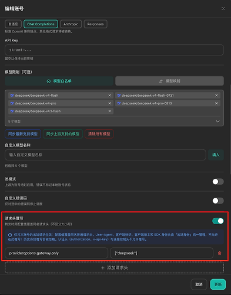Click the 5 个模型 count text
Viewport: 231px width, 295px height.
coord(14,122)
